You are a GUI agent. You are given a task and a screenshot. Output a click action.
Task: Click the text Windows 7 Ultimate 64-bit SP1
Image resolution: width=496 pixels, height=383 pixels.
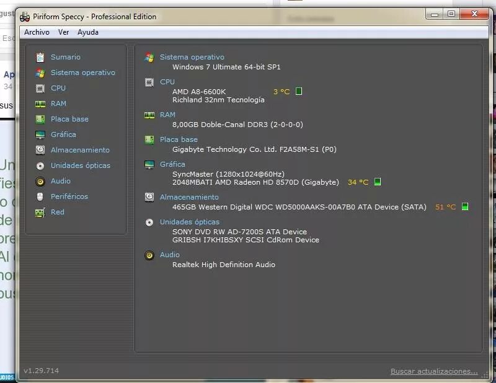[226, 67]
